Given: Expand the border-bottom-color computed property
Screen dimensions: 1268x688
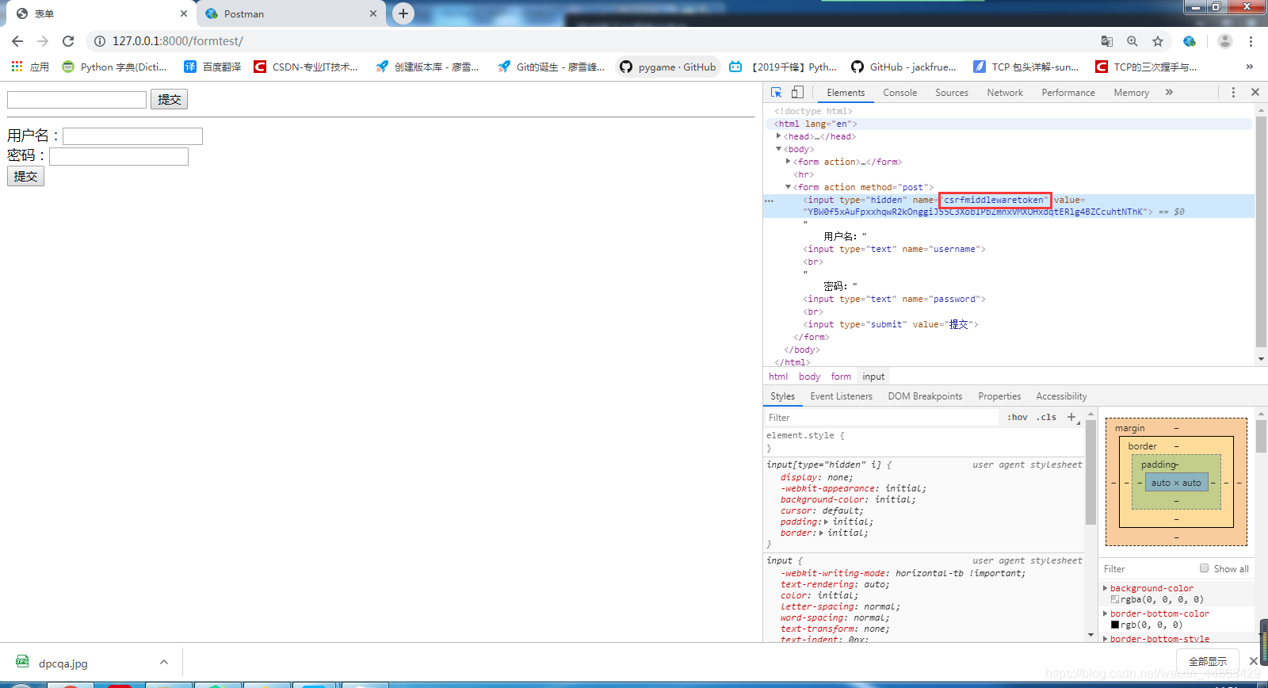Looking at the screenshot, I should click(1106, 613).
